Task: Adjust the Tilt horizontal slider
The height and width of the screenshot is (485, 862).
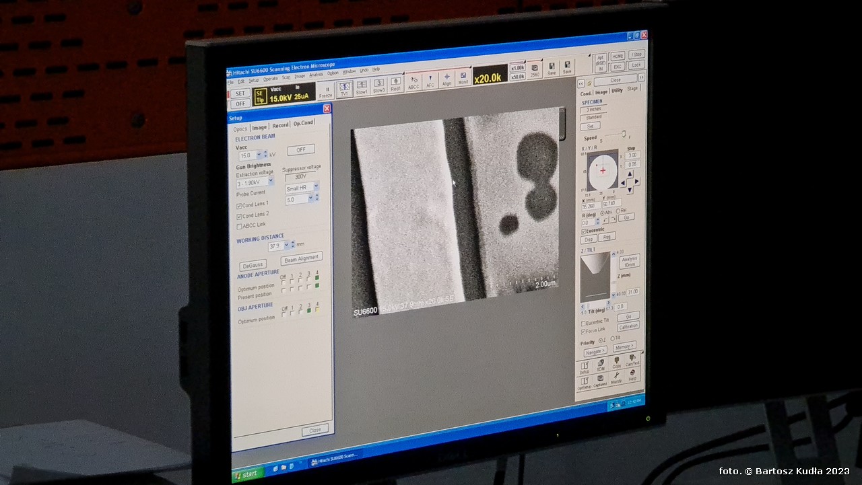Action: (597, 303)
